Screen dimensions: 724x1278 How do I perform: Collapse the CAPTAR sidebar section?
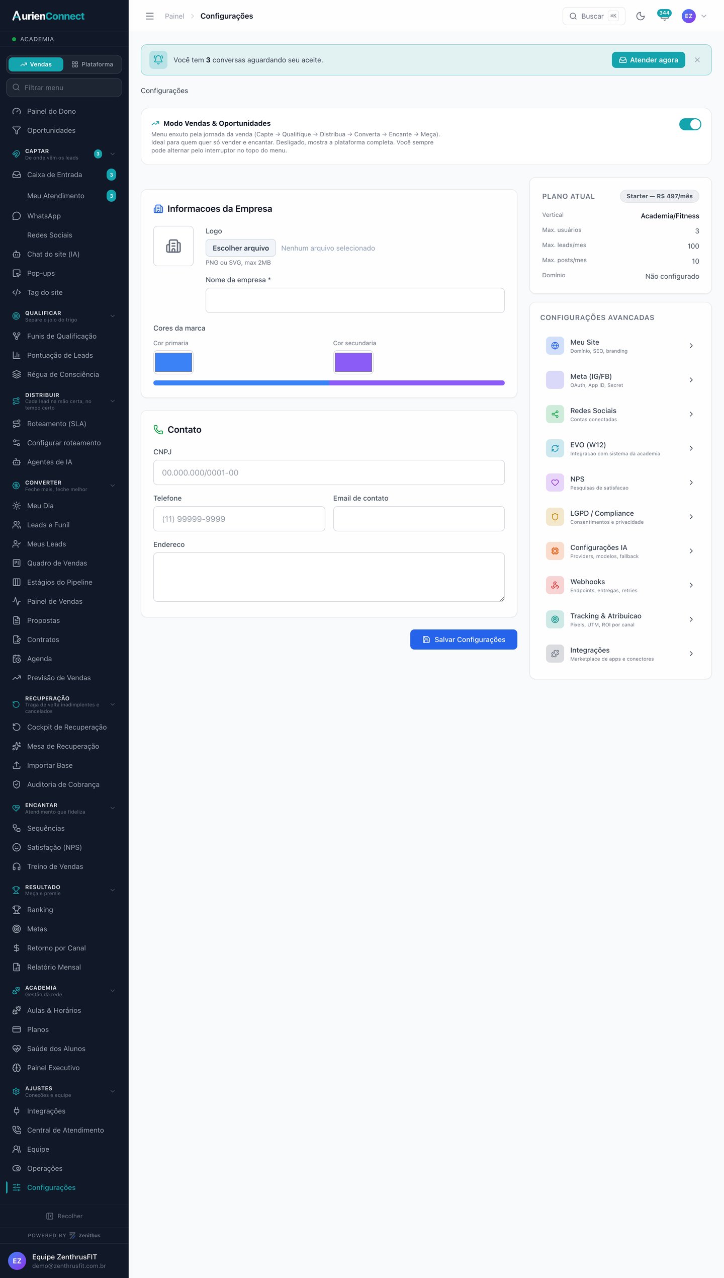[113, 154]
